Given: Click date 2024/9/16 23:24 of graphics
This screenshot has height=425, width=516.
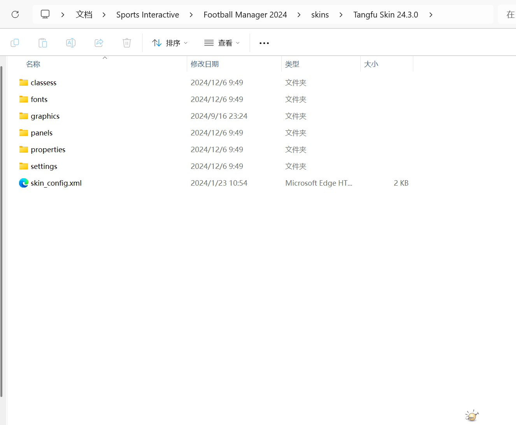Looking at the screenshot, I should tap(219, 116).
